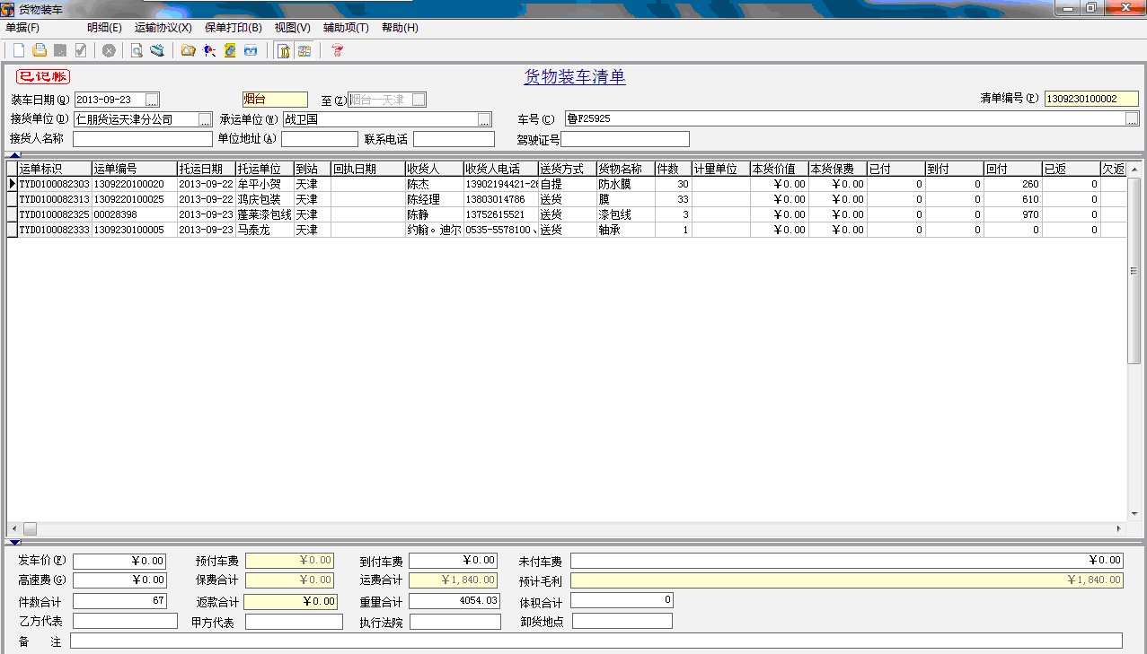This screenshot has width=1147, height=654.
Task: Toggle the colored grid view button in the toolbar
Action: 304,50
